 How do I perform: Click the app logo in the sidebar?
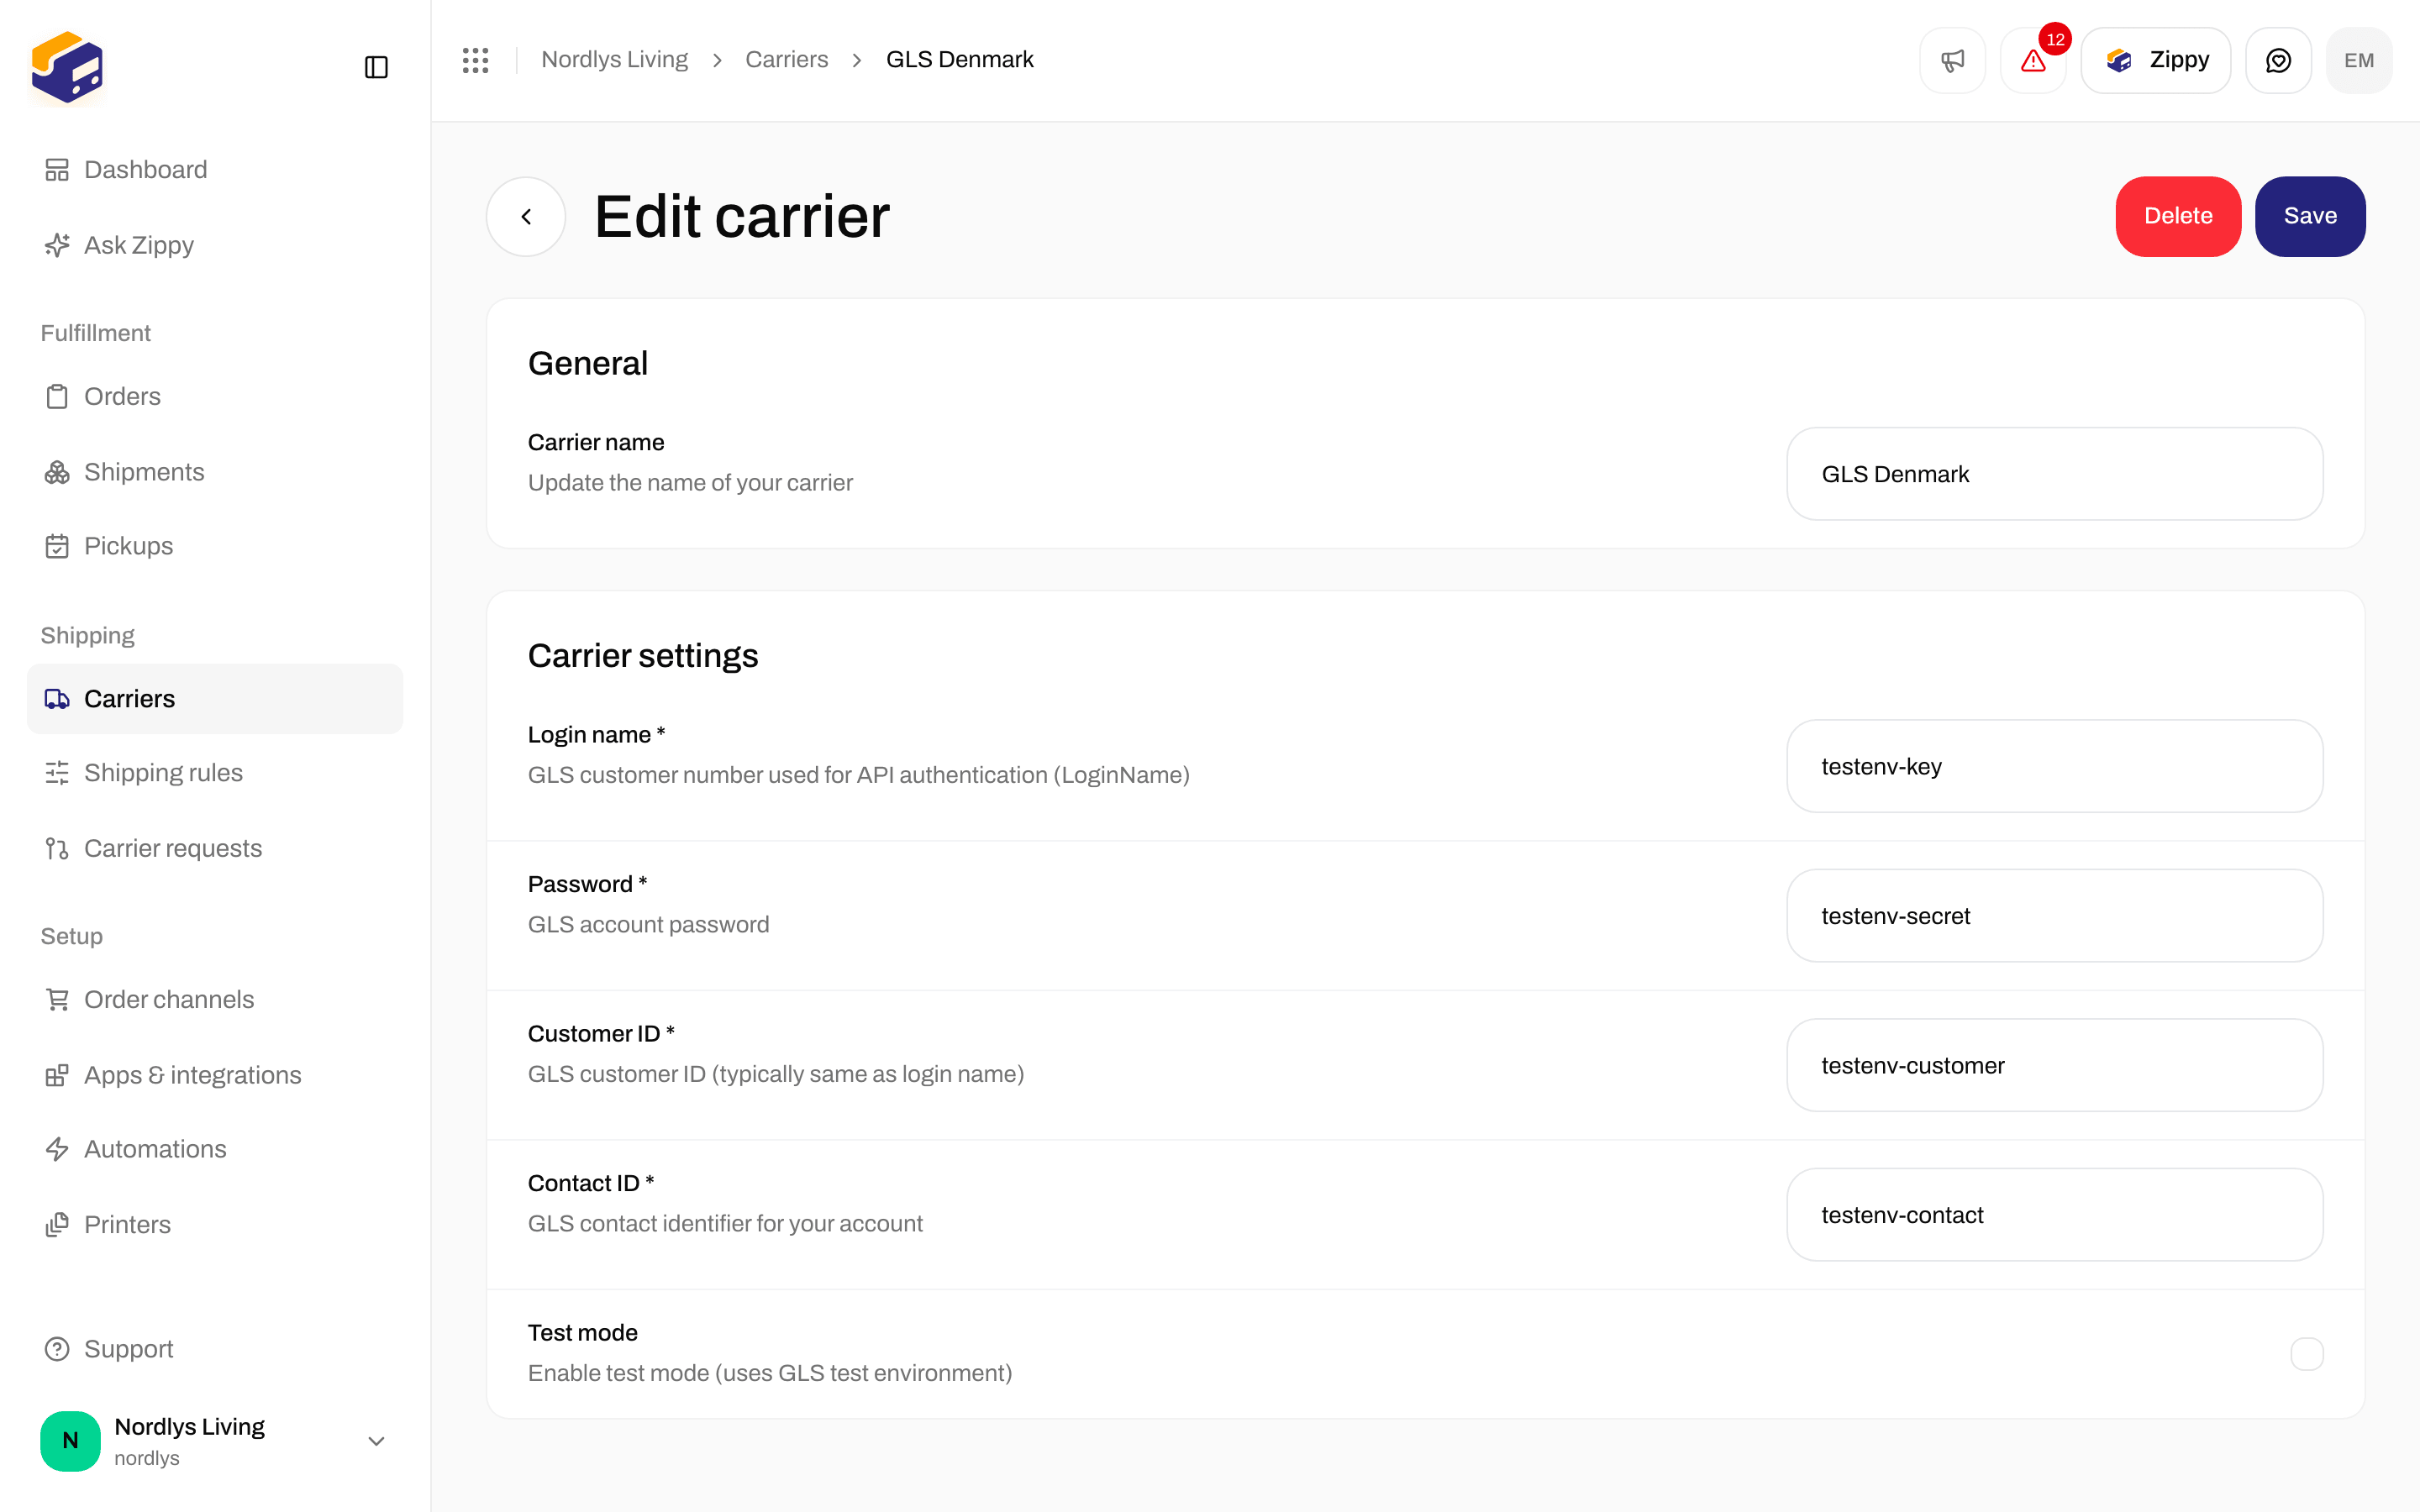click(x=67, y=67)
